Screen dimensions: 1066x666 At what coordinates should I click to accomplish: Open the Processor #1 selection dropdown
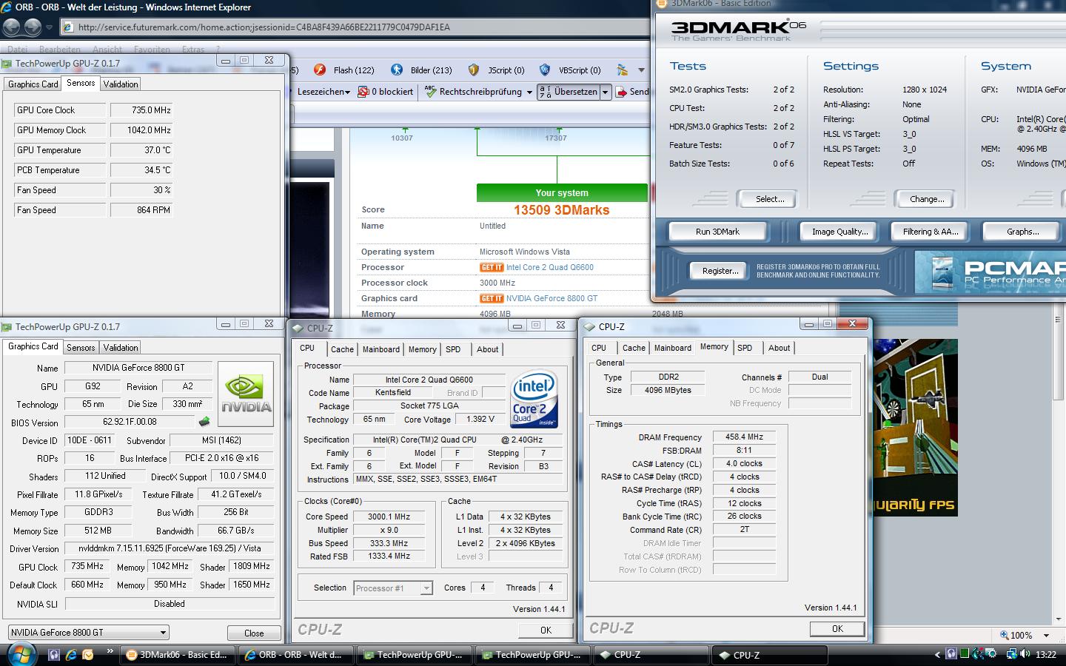(393, 588)
